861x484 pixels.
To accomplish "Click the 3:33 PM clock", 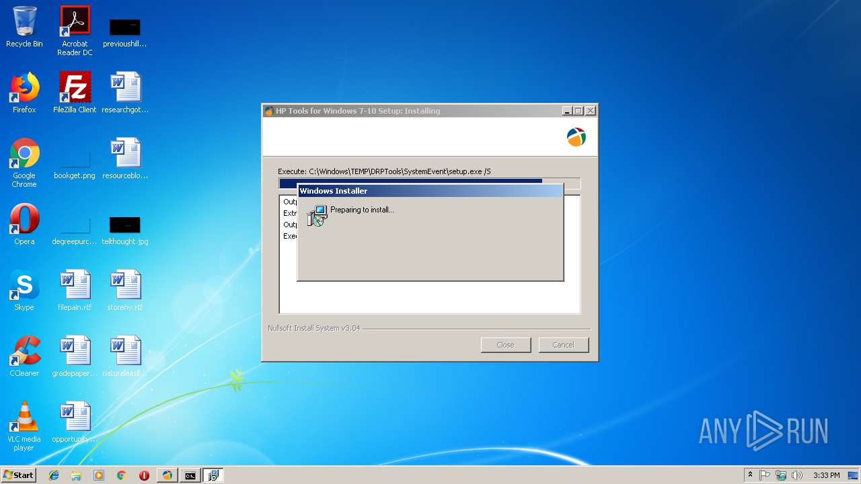I will coord(826,475).
